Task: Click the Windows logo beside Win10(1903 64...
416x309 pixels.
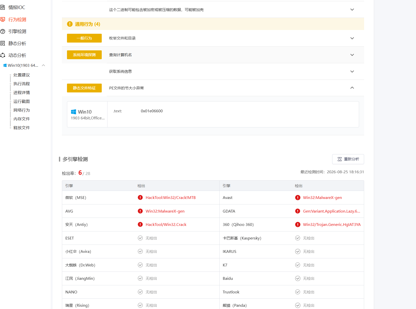Action: click(5, 65)
